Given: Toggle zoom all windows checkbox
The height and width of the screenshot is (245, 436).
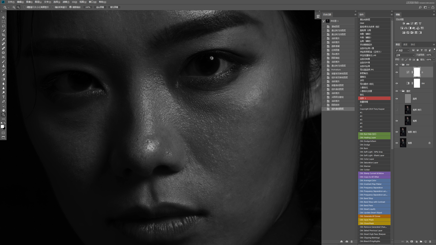Looking at the screenshot, I should (x=53, y=7).
